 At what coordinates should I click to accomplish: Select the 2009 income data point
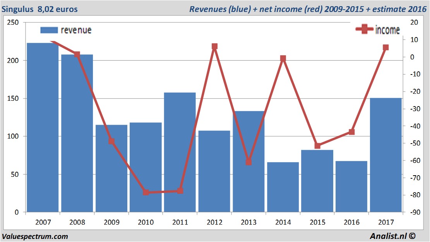111,141
